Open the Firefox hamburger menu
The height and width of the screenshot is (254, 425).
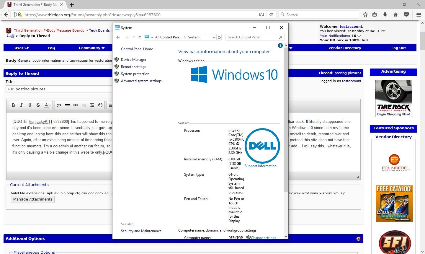pos(419,14)
